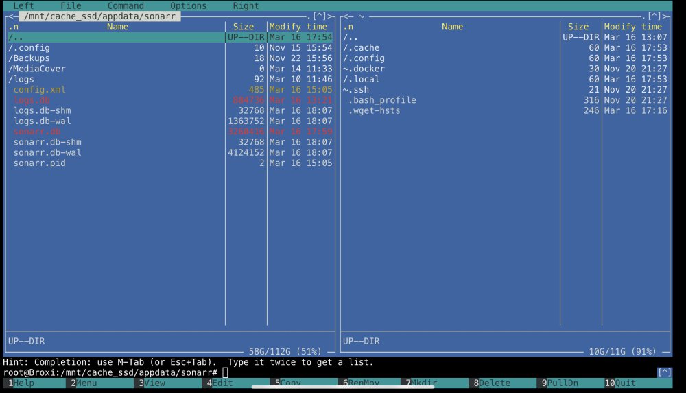686x393 pixels.
Task: Click right panel .n sort indicator
Action: point(348,27)
